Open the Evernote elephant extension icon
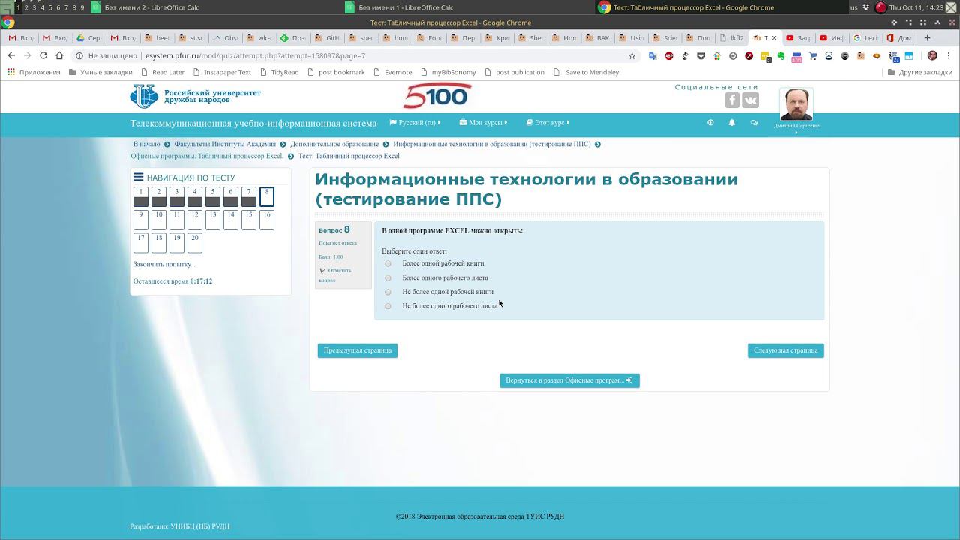Image resolution: width=960 pixels, height=540 pixels. pyautogui.click(x=781, y=56)
